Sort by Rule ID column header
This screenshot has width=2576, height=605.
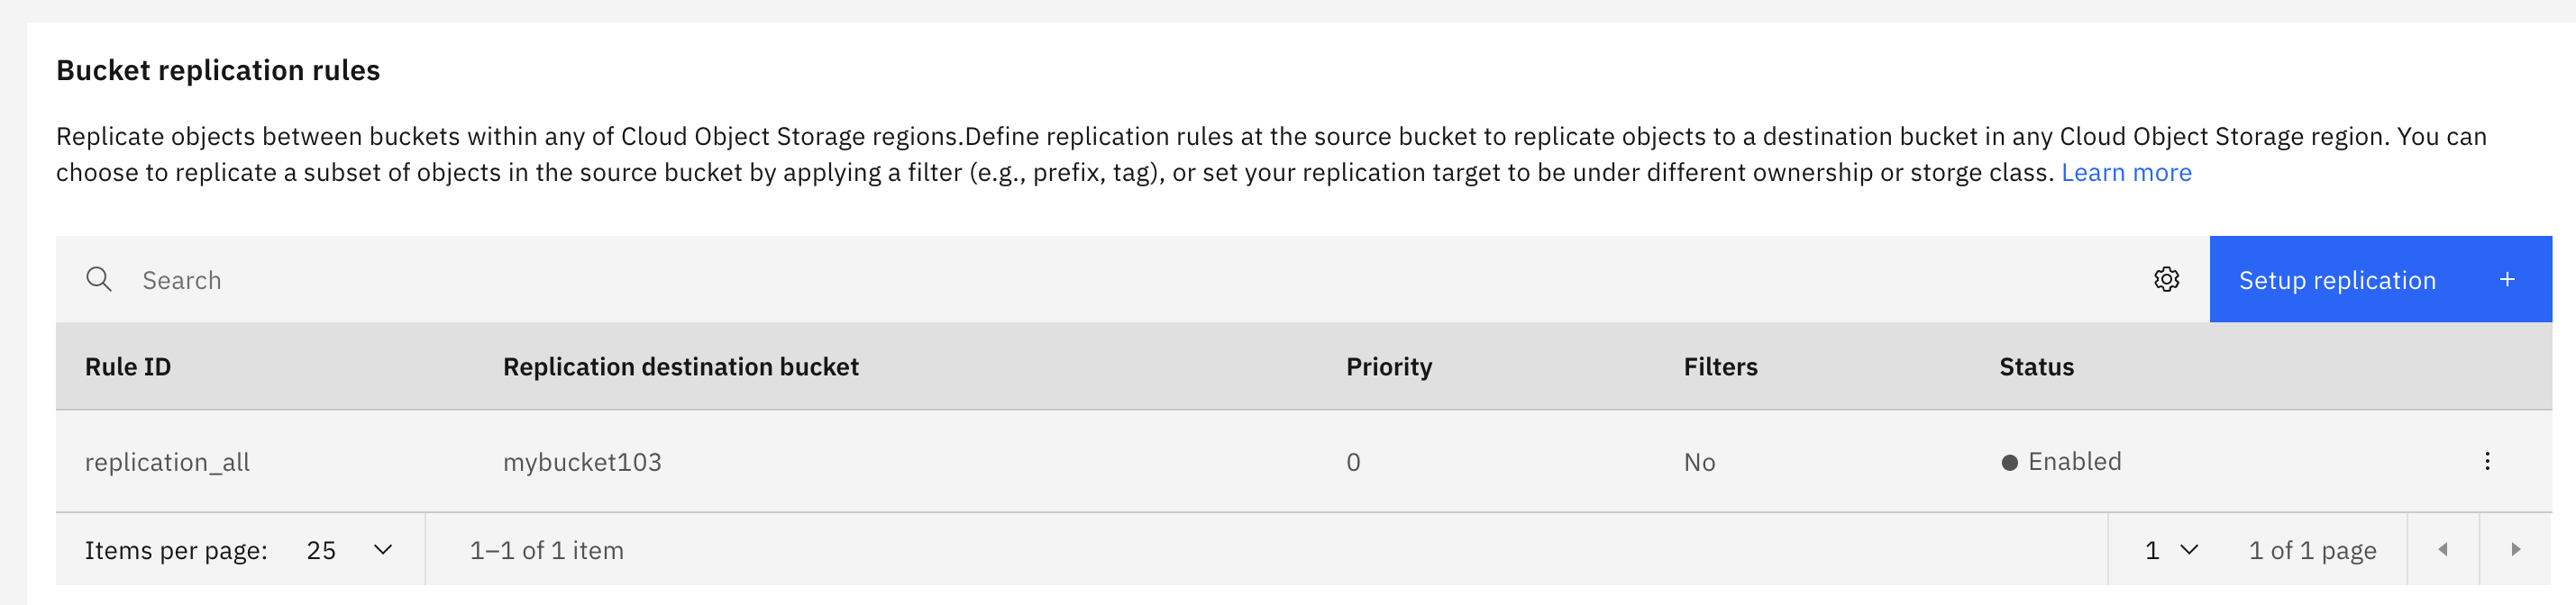coord(128,366)
